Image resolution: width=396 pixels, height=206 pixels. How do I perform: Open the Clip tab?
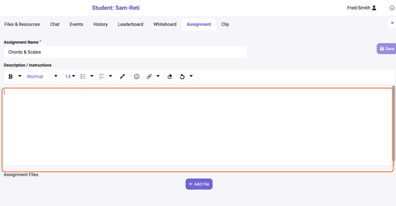coord(225,24)
